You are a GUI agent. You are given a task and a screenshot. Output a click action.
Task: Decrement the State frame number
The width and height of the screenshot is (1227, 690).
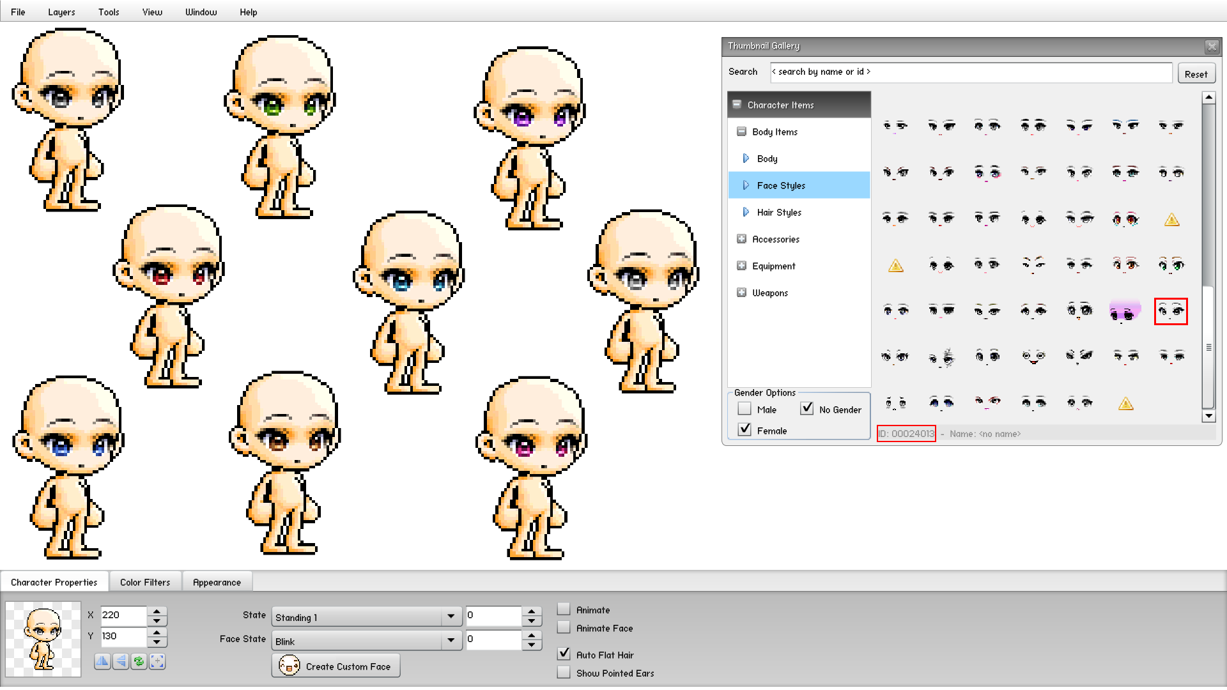pos(532,621)
